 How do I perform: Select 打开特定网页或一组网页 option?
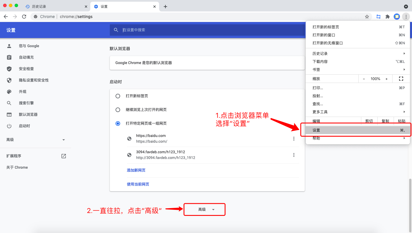point(118,123)
